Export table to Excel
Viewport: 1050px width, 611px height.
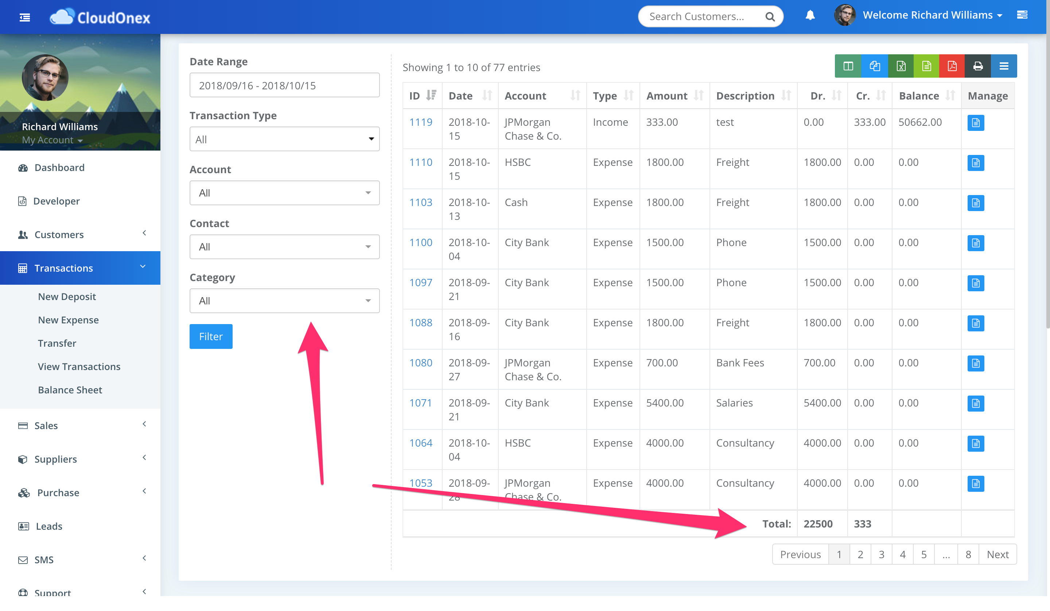pos(901,66)
